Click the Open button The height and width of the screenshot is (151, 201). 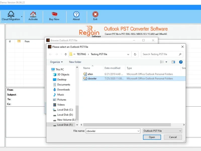[152, 137]
